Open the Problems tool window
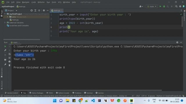The width and height of the screenshot is (186, 104). point(77,93)
